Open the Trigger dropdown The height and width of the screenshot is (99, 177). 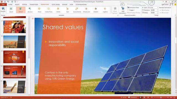coord(131,10)
